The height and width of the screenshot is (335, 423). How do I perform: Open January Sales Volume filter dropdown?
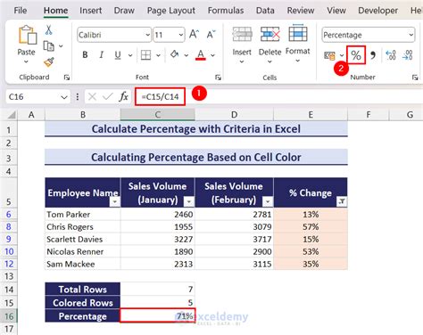pyautogui.click(x=188, y=202)
